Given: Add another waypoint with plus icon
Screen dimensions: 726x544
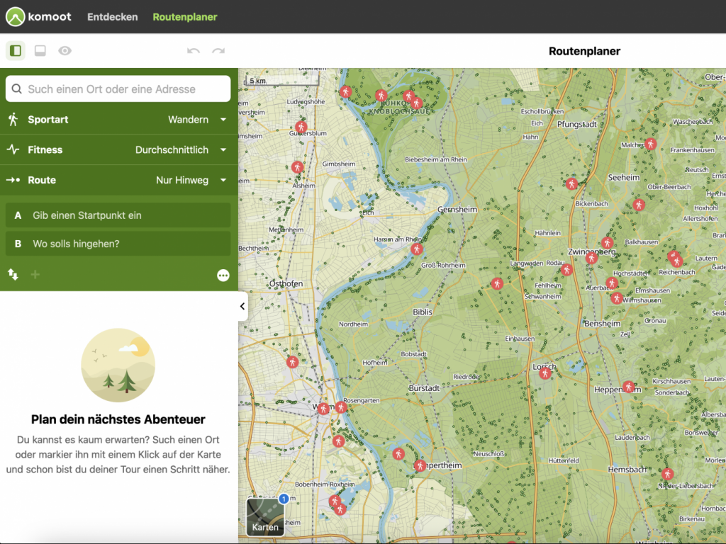Looking at the screenshot, I should click(35, 275).
